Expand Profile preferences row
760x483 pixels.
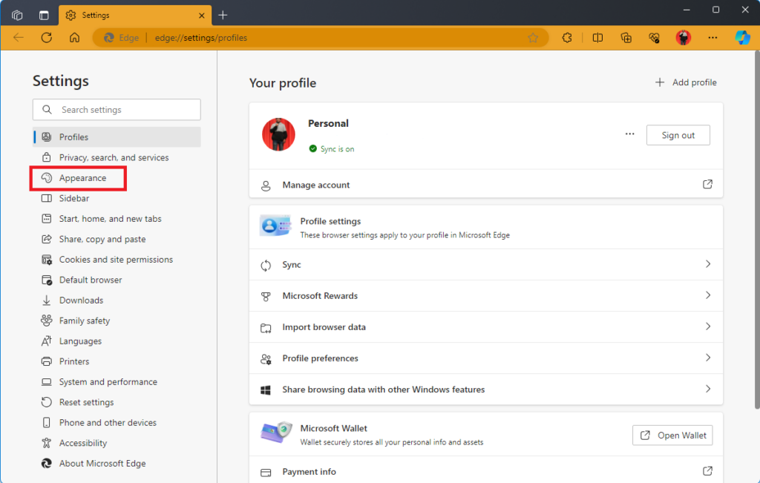pos(485,358)
